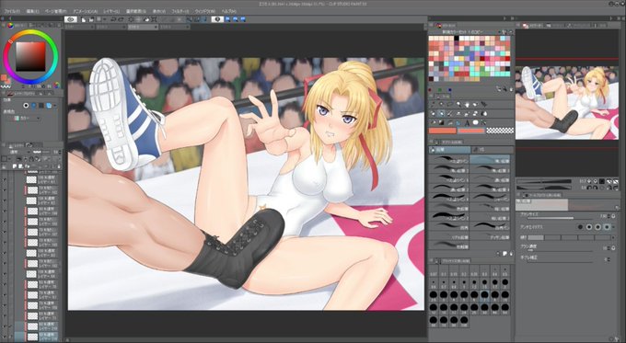Select the sub drawing color swatch
Image resolution: width=626 pixels, height=343 pixels.
[471, 131]
